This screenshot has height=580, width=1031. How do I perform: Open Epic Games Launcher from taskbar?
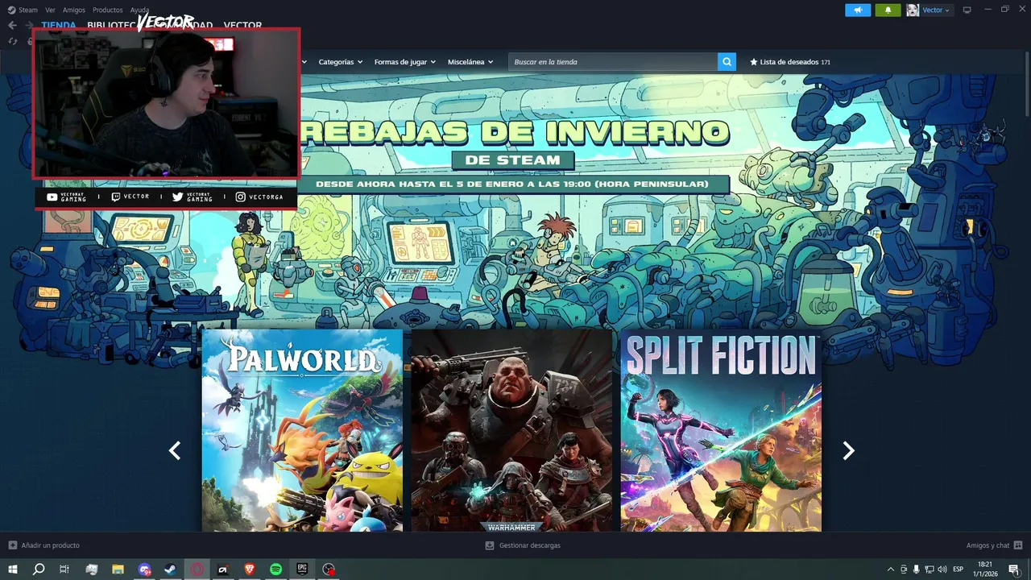coord(302,570)
